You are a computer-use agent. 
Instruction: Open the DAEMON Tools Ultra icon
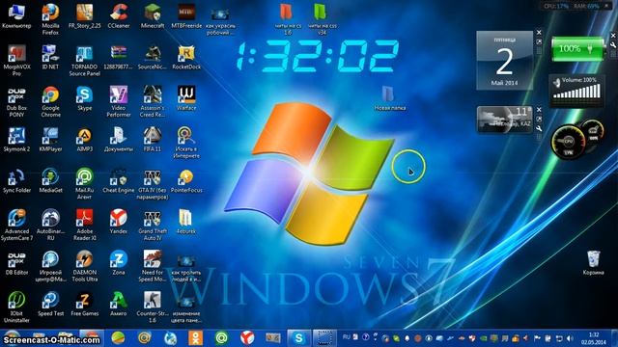point(84,266)
